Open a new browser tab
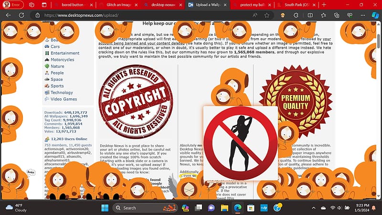 (x=324, y=5)
